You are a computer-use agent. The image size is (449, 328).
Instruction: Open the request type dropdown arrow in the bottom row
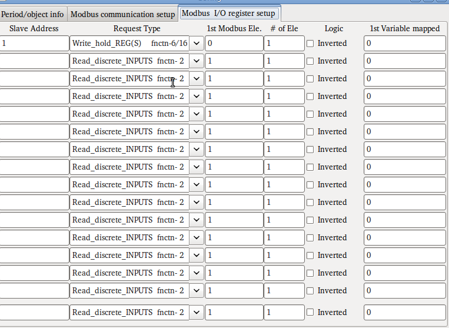point(197,312)
